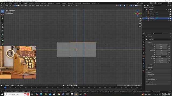
Task: Expand the Custom Properties panel
Action: click(x=151, y=84)
